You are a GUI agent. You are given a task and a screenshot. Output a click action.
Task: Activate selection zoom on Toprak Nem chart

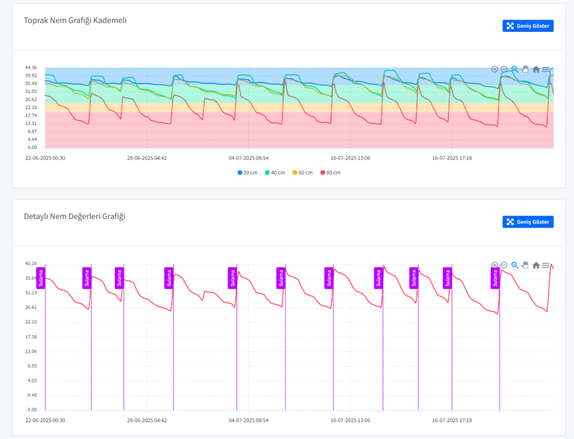[x=515, y=69]
